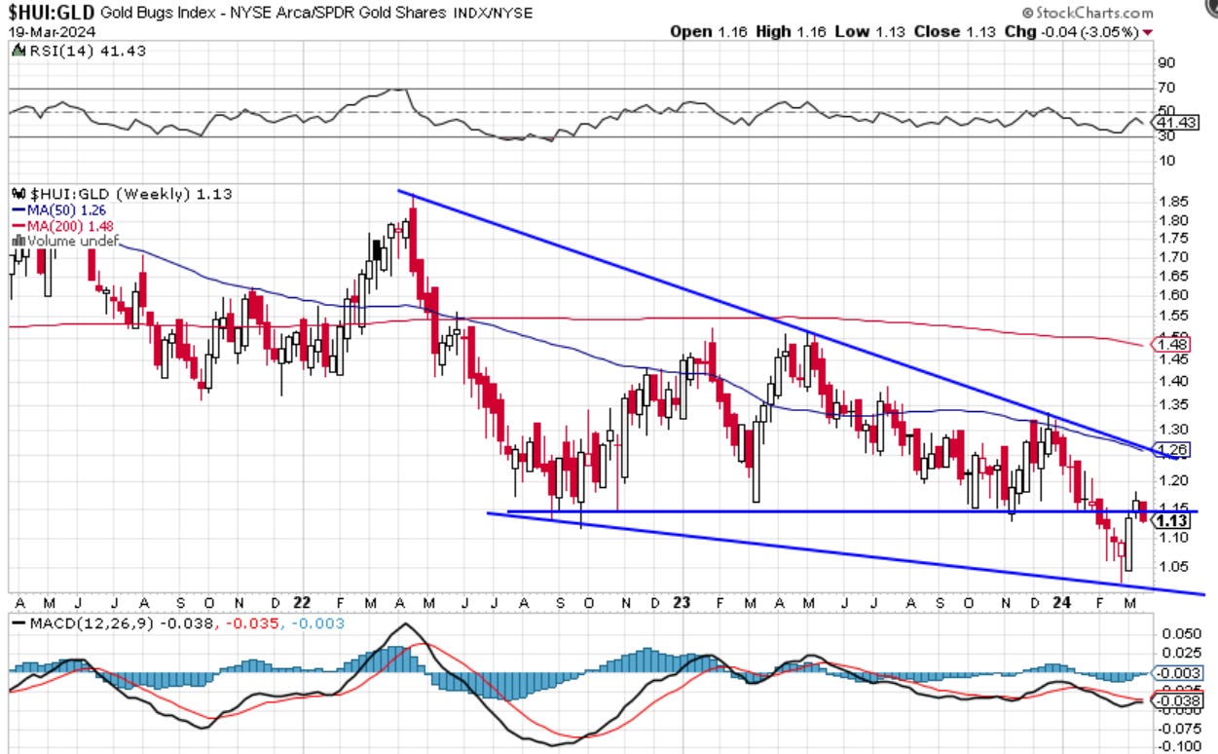1218x754 pixels.
Task: Click the Close 1.13 value
Action: pyautogui.click(x=954, y=31)
